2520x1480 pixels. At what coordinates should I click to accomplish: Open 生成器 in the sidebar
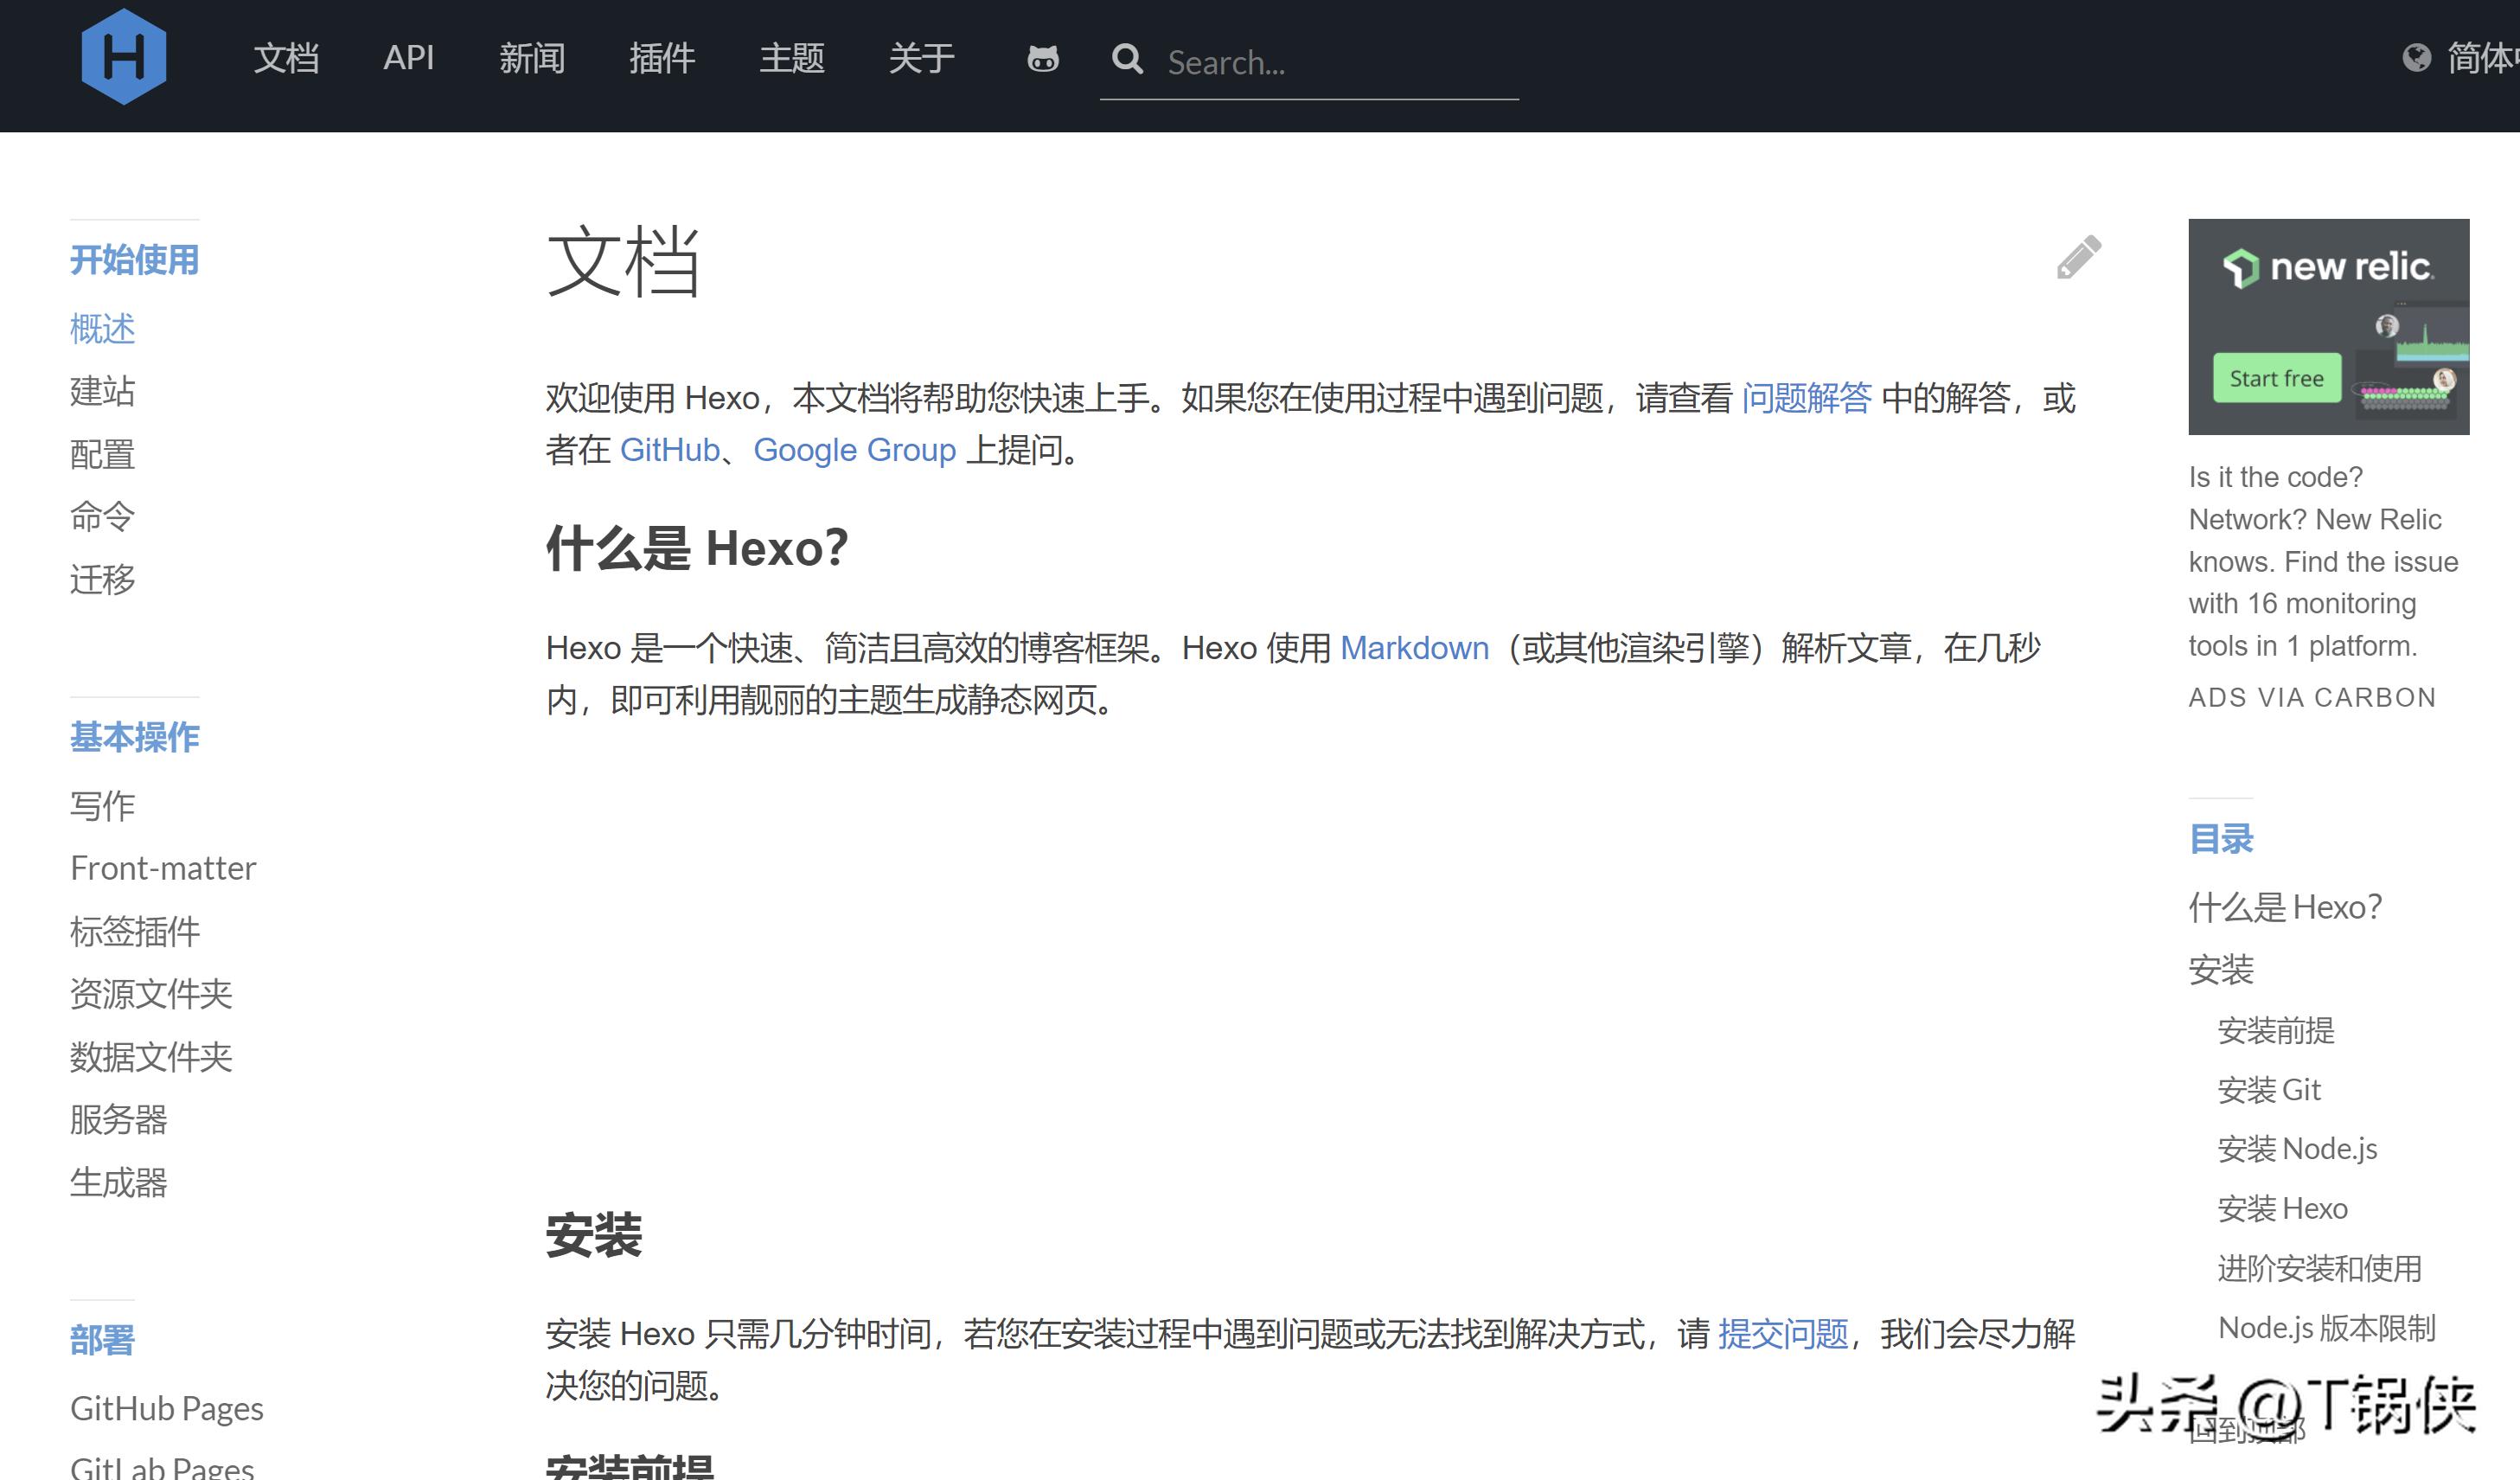point(118,1183)
